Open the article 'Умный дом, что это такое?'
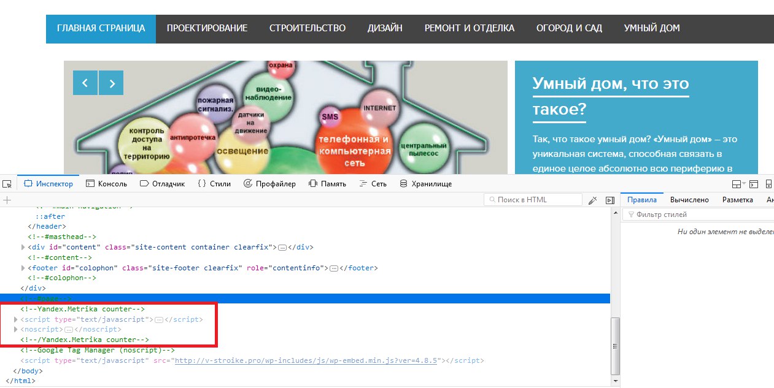Screen dimensions: 774x388 click(x=611, y=96)
